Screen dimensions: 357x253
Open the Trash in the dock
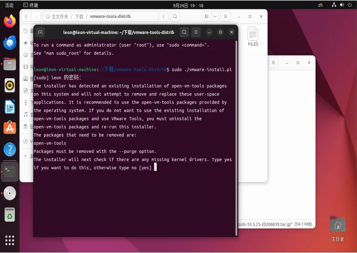pos(9,215)
